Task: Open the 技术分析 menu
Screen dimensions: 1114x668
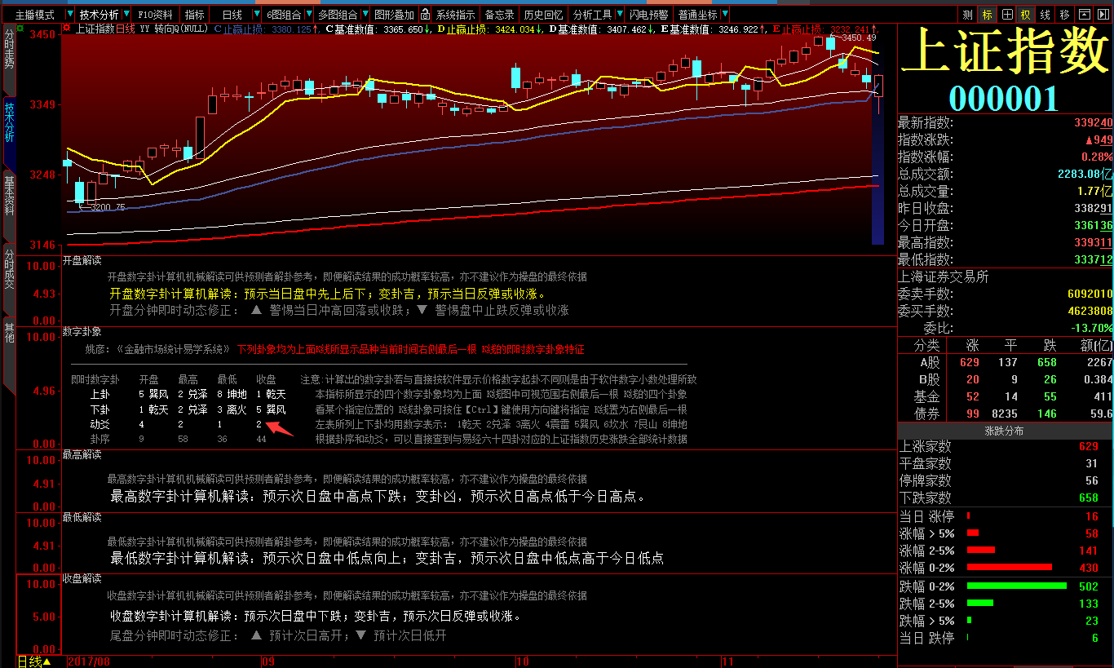Action: (x=99, y=15)
